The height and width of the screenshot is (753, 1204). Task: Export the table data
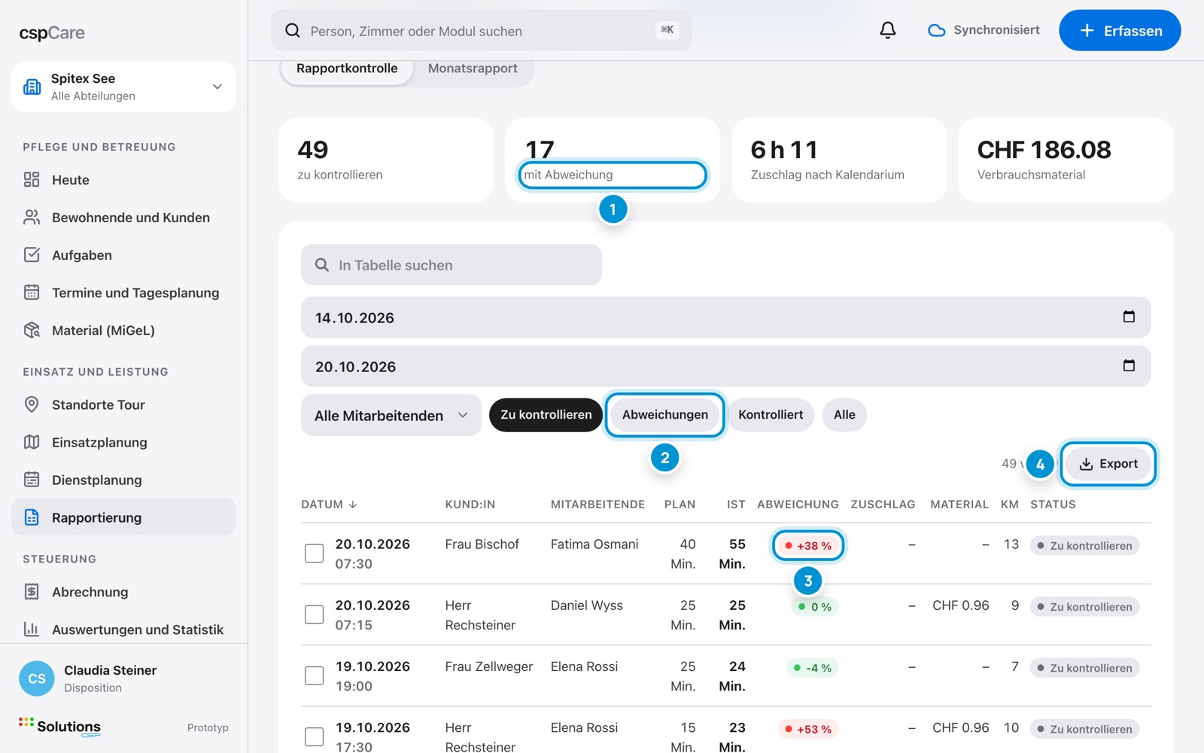point(1108,464)
